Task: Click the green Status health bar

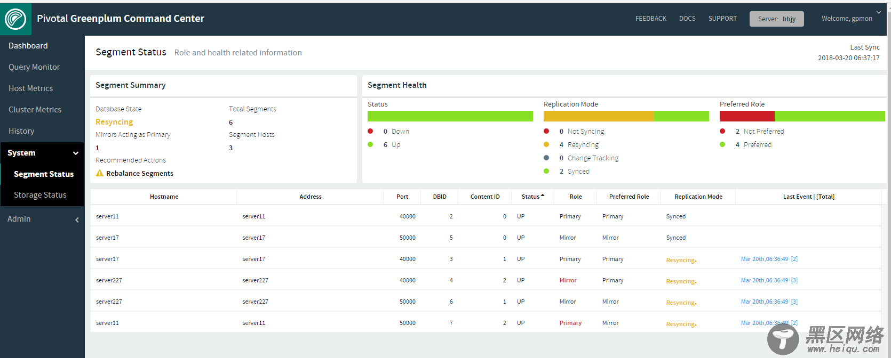Action: click(450, 116)
